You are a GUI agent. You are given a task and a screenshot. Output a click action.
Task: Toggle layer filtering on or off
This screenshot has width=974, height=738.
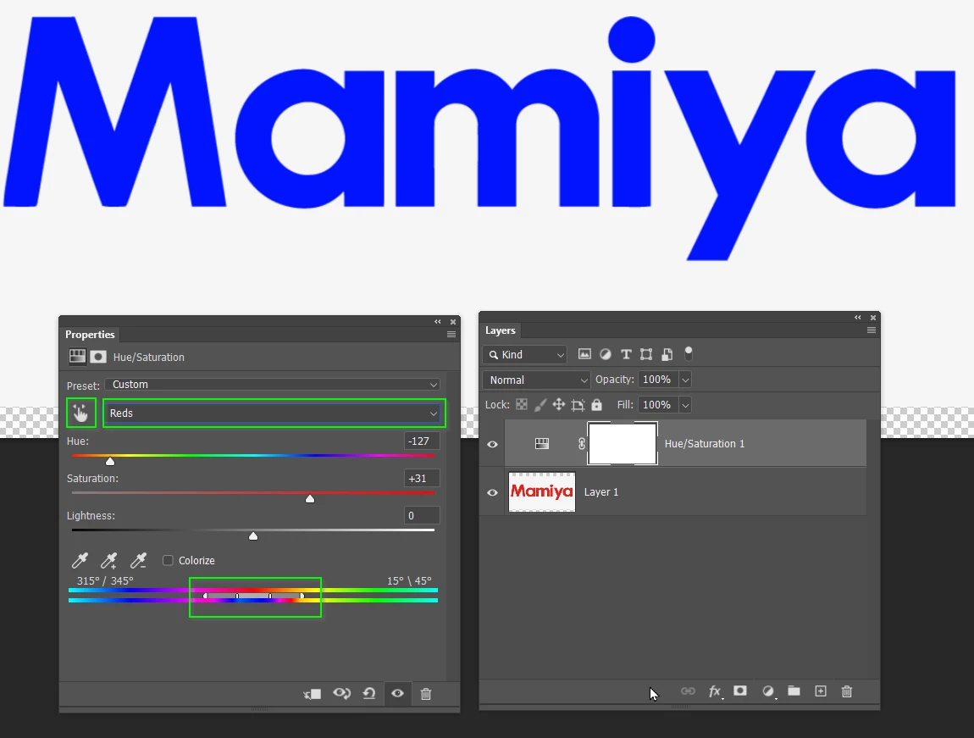click(x=689, y=353)
